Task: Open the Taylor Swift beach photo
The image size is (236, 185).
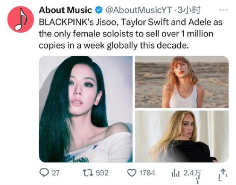Action: [x=182, y=82]
